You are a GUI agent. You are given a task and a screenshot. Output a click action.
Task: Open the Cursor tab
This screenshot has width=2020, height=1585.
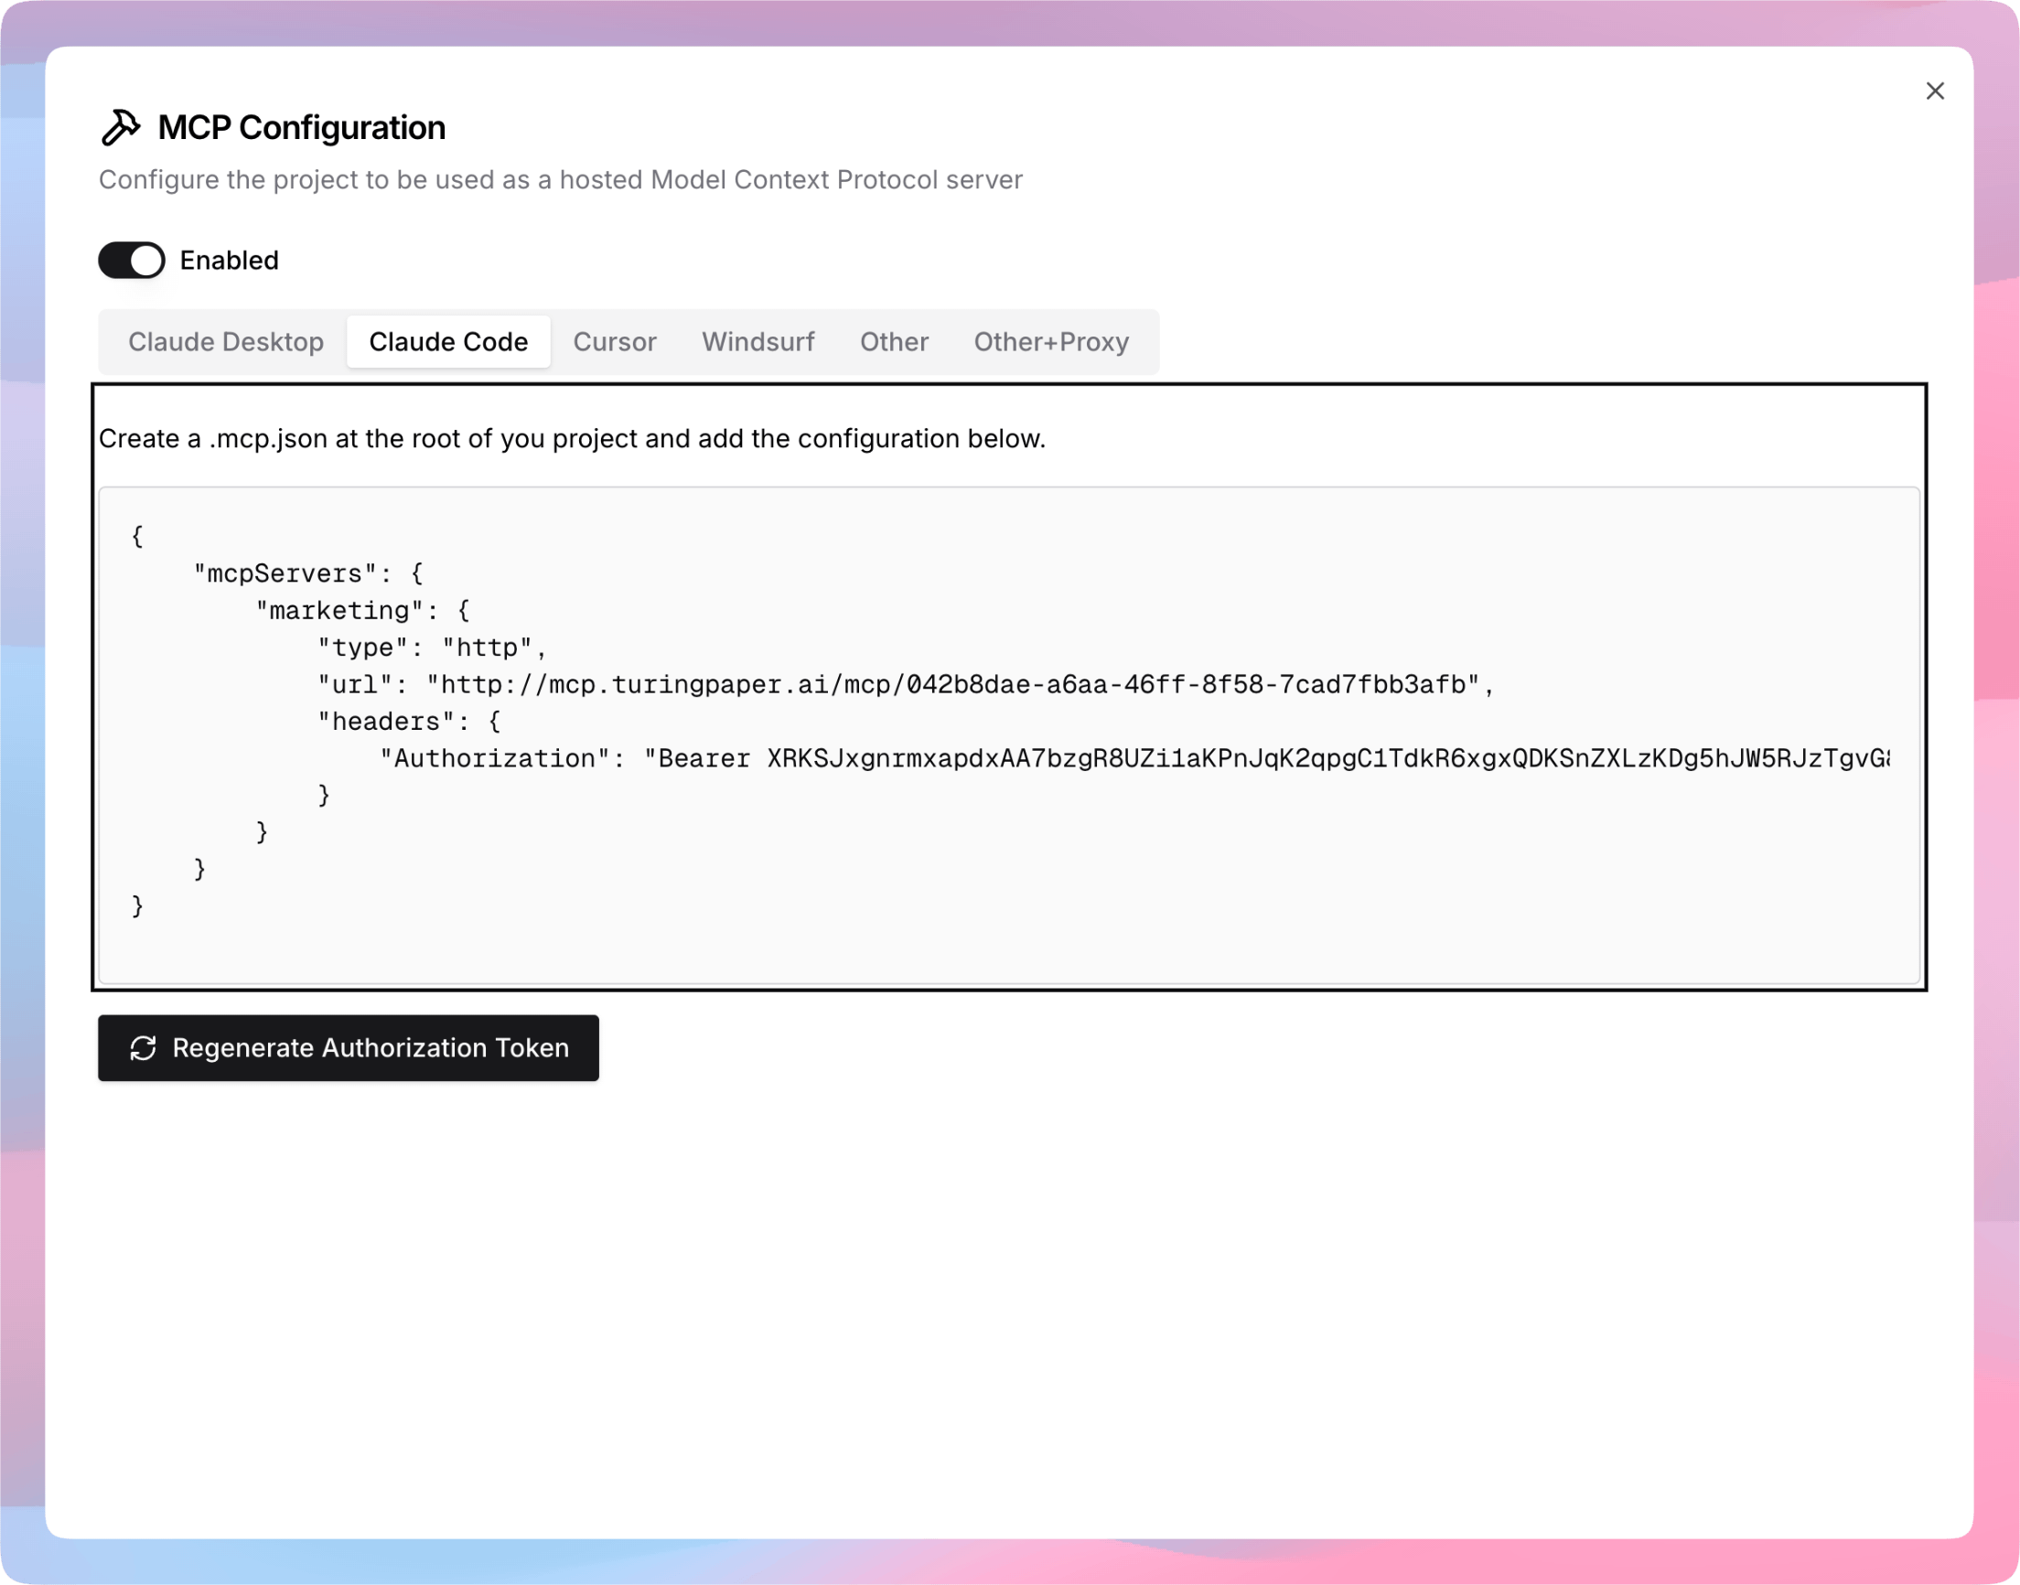[615, 341]
